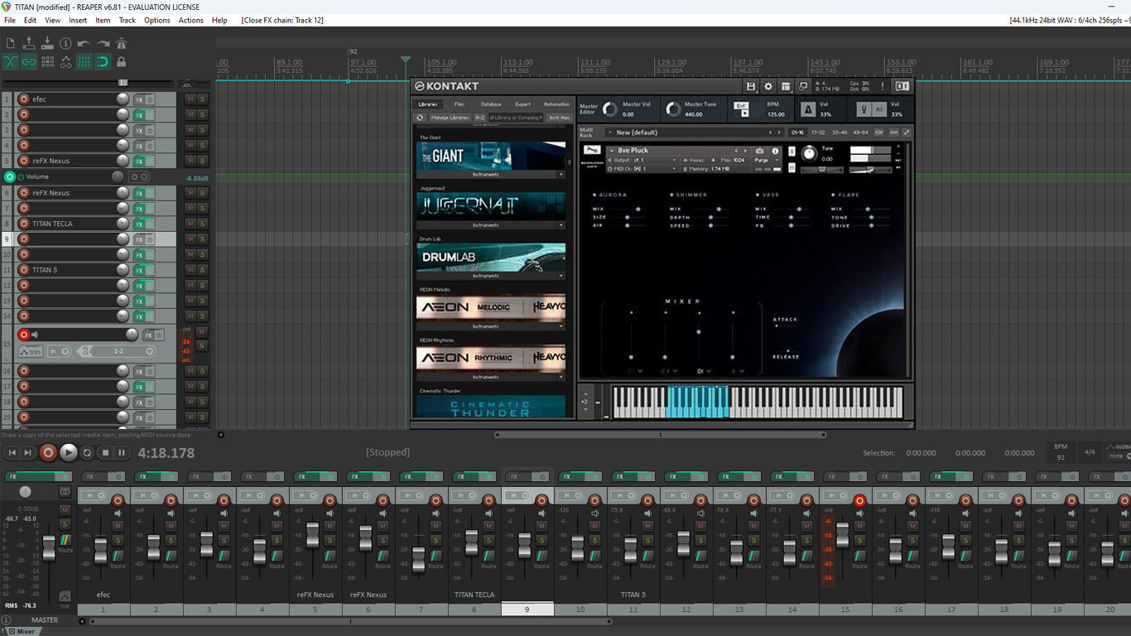Open Kontakt options gear icon
The height and width of the screenshot is (636, 1131).
coord(768,86)
